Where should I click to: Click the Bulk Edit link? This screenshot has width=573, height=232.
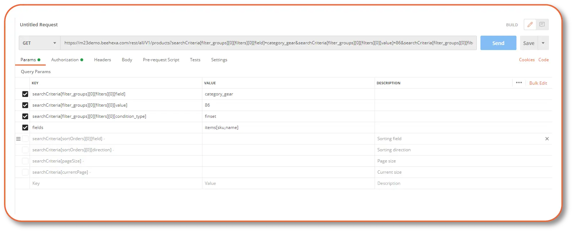point(538,83)
